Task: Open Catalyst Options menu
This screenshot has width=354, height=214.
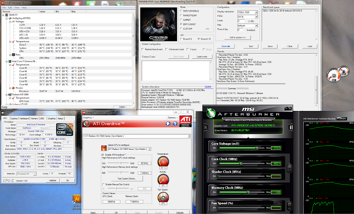Action: (x=173, y=118)
